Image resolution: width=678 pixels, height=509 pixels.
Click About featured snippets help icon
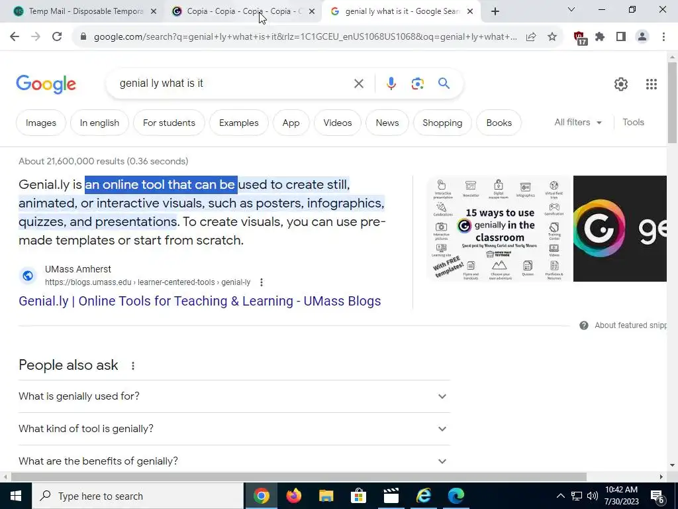584,325
